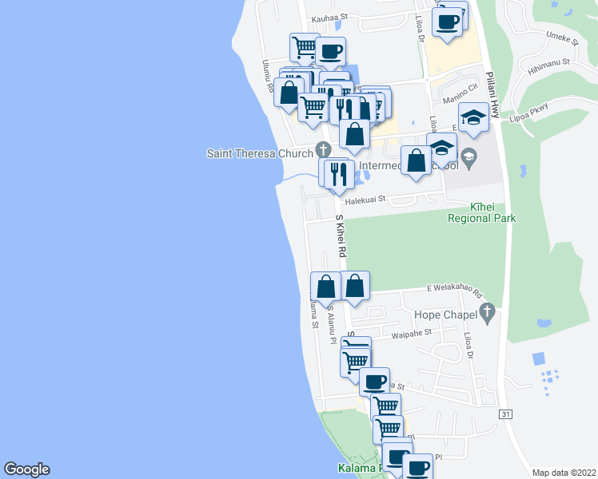Click the Halekuai St label
This screenshot has width=598, height=479.
click(x=365, y=200)
